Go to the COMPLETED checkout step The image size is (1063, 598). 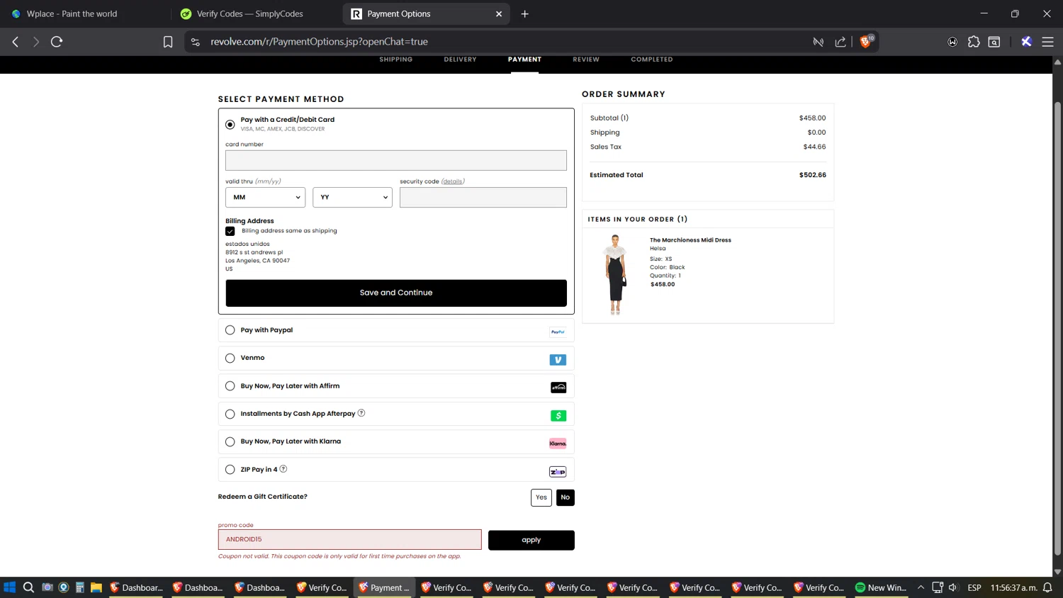click(x=652, y=60)
